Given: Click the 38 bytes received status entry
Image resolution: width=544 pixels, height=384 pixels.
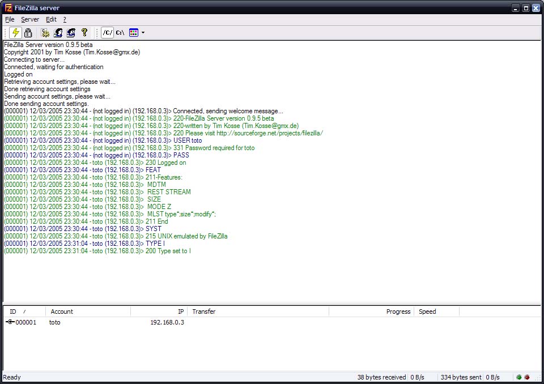Looking at the screenshot, I should coord(381,377).
